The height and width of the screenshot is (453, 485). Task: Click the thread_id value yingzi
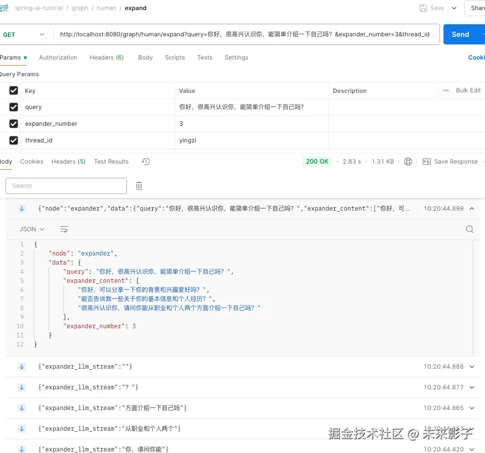pos(188,140)
